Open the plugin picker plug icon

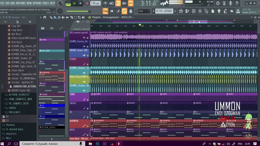pos(219,11)
